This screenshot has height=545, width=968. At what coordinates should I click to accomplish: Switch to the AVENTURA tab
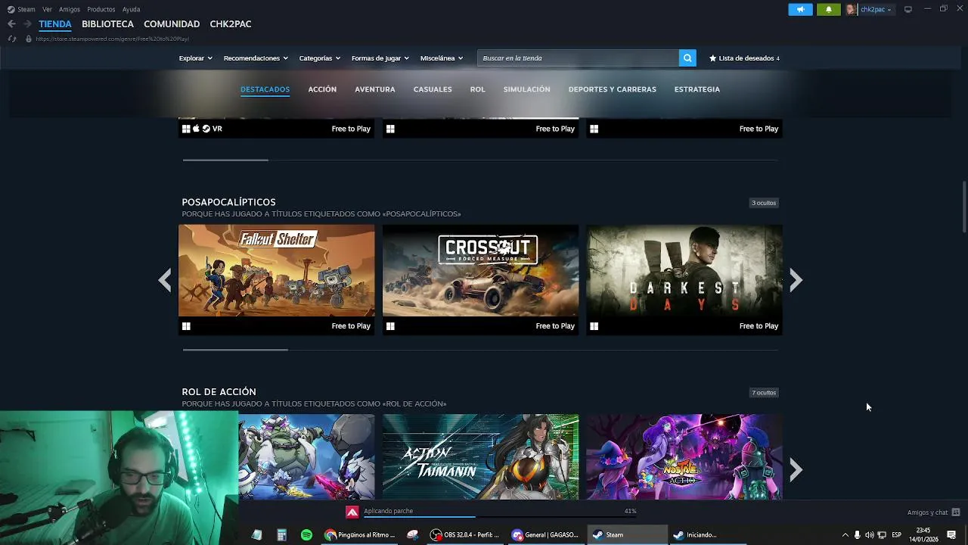point(375,89)
